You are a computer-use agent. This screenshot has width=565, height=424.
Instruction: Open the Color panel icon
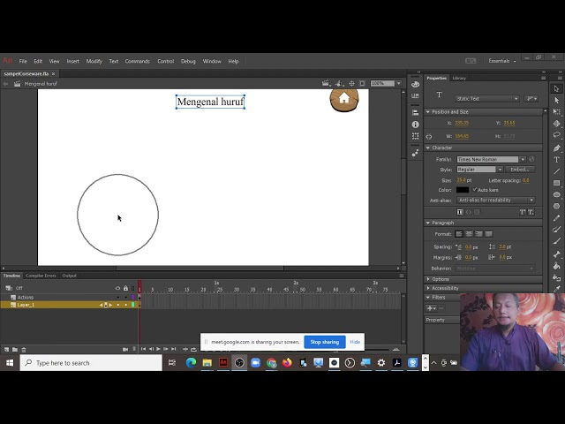tap(415, 84)
